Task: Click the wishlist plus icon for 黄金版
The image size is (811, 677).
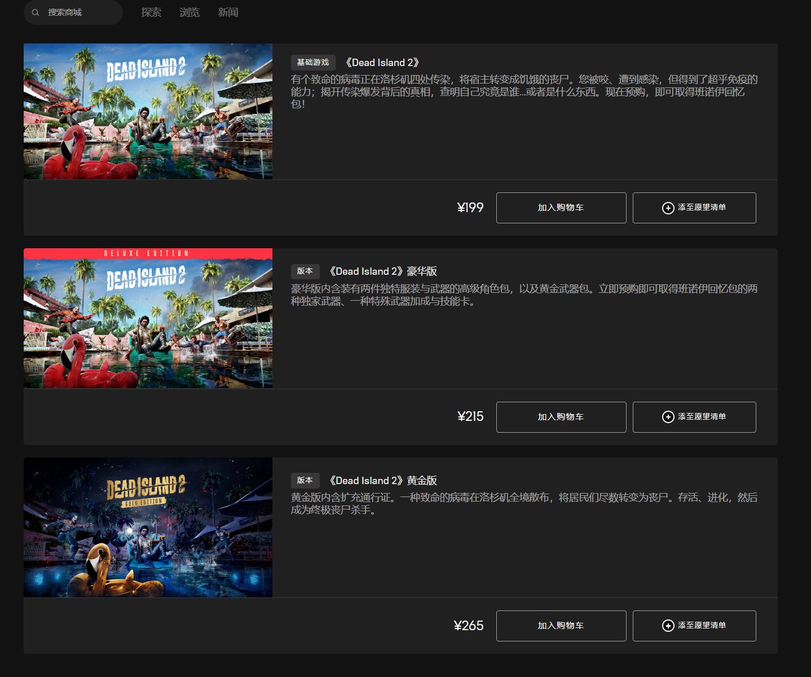Action: pyautogui.click(x=668, y=626)
